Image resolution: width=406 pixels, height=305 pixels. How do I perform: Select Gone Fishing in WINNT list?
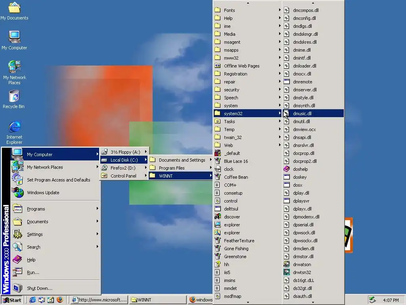248,249
